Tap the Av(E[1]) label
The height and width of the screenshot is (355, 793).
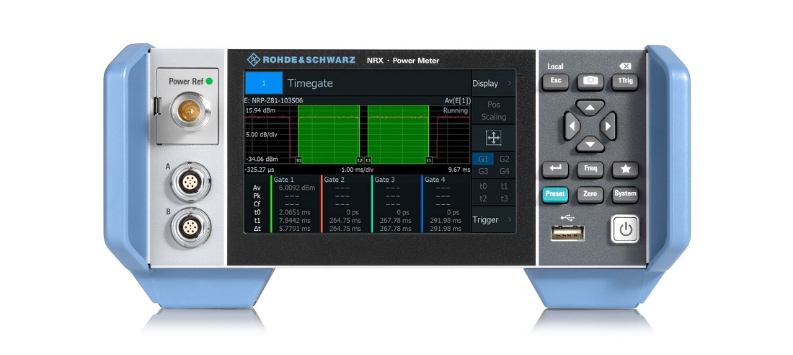tap(457, 100)
